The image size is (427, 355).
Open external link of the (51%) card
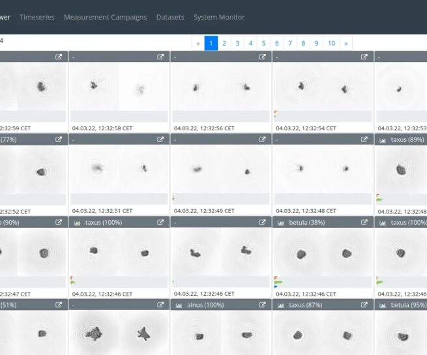(x=59, y=305)
